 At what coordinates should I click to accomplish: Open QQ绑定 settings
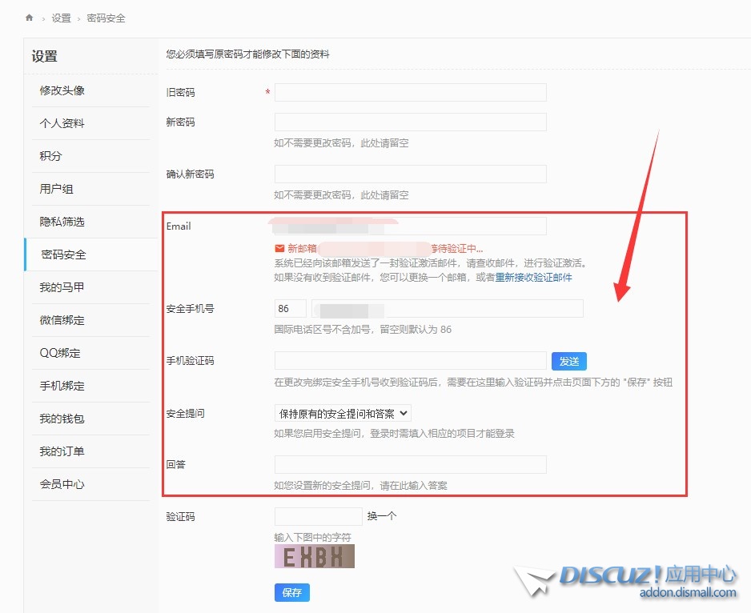coord(60,353)
